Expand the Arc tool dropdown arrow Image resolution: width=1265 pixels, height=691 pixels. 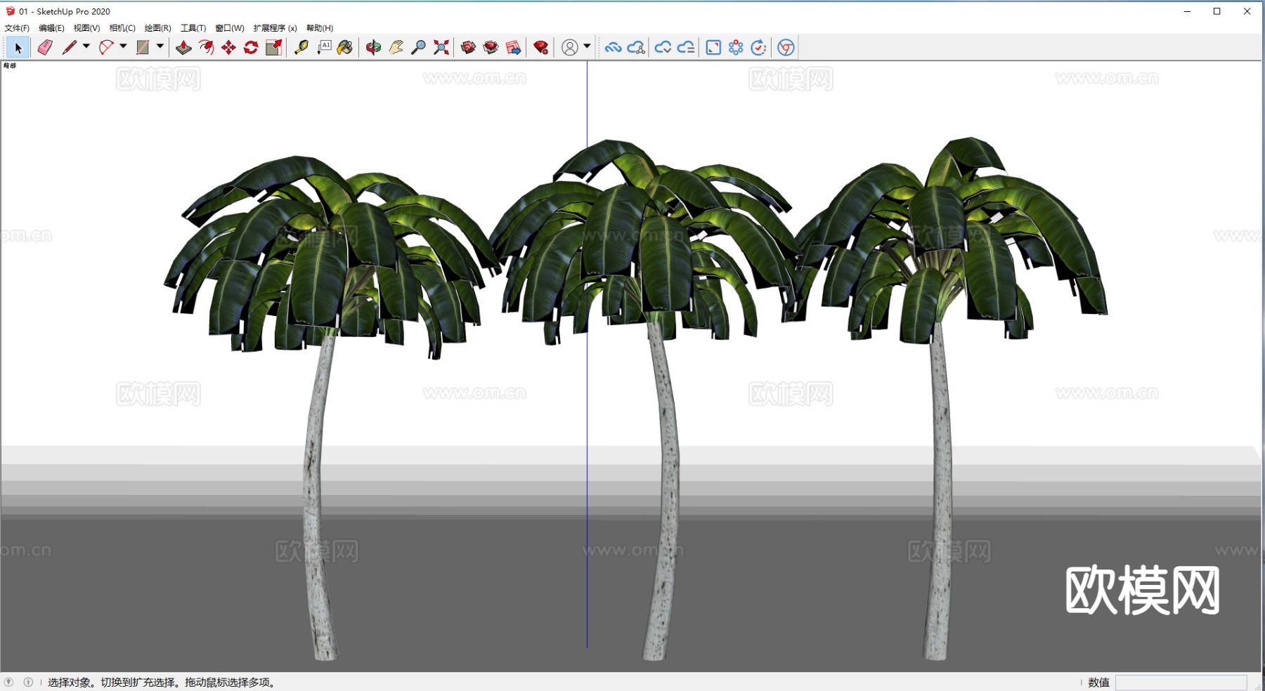pos(123,46)
